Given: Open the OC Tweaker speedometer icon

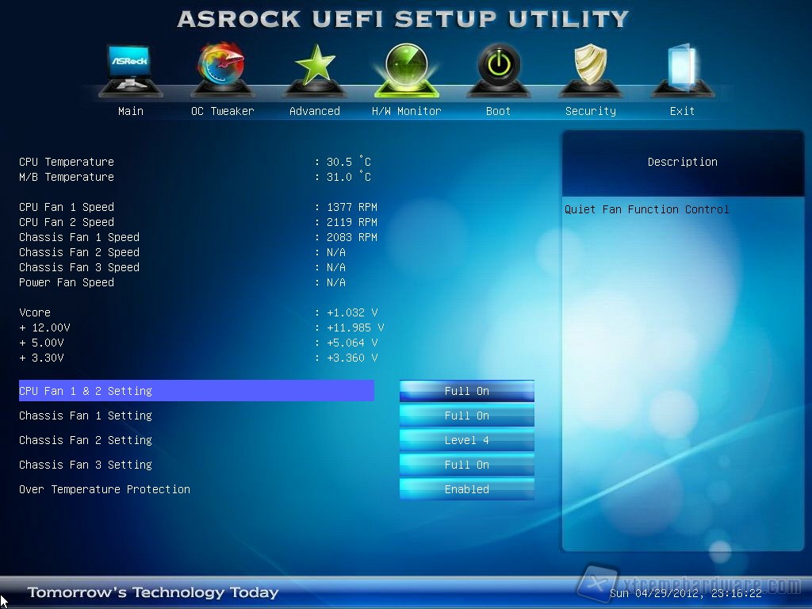Looking at the screenshot, I should click(x=222, y=69).
